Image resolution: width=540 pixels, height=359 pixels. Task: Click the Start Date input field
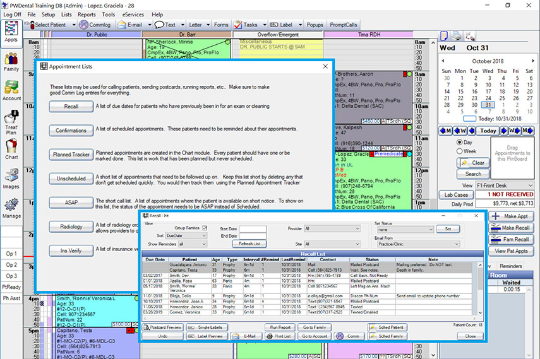(253, 229)
